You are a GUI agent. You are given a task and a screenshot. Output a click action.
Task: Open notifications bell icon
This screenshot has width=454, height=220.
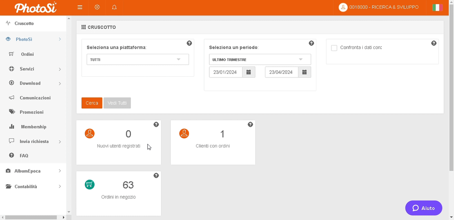pos(114,7)
